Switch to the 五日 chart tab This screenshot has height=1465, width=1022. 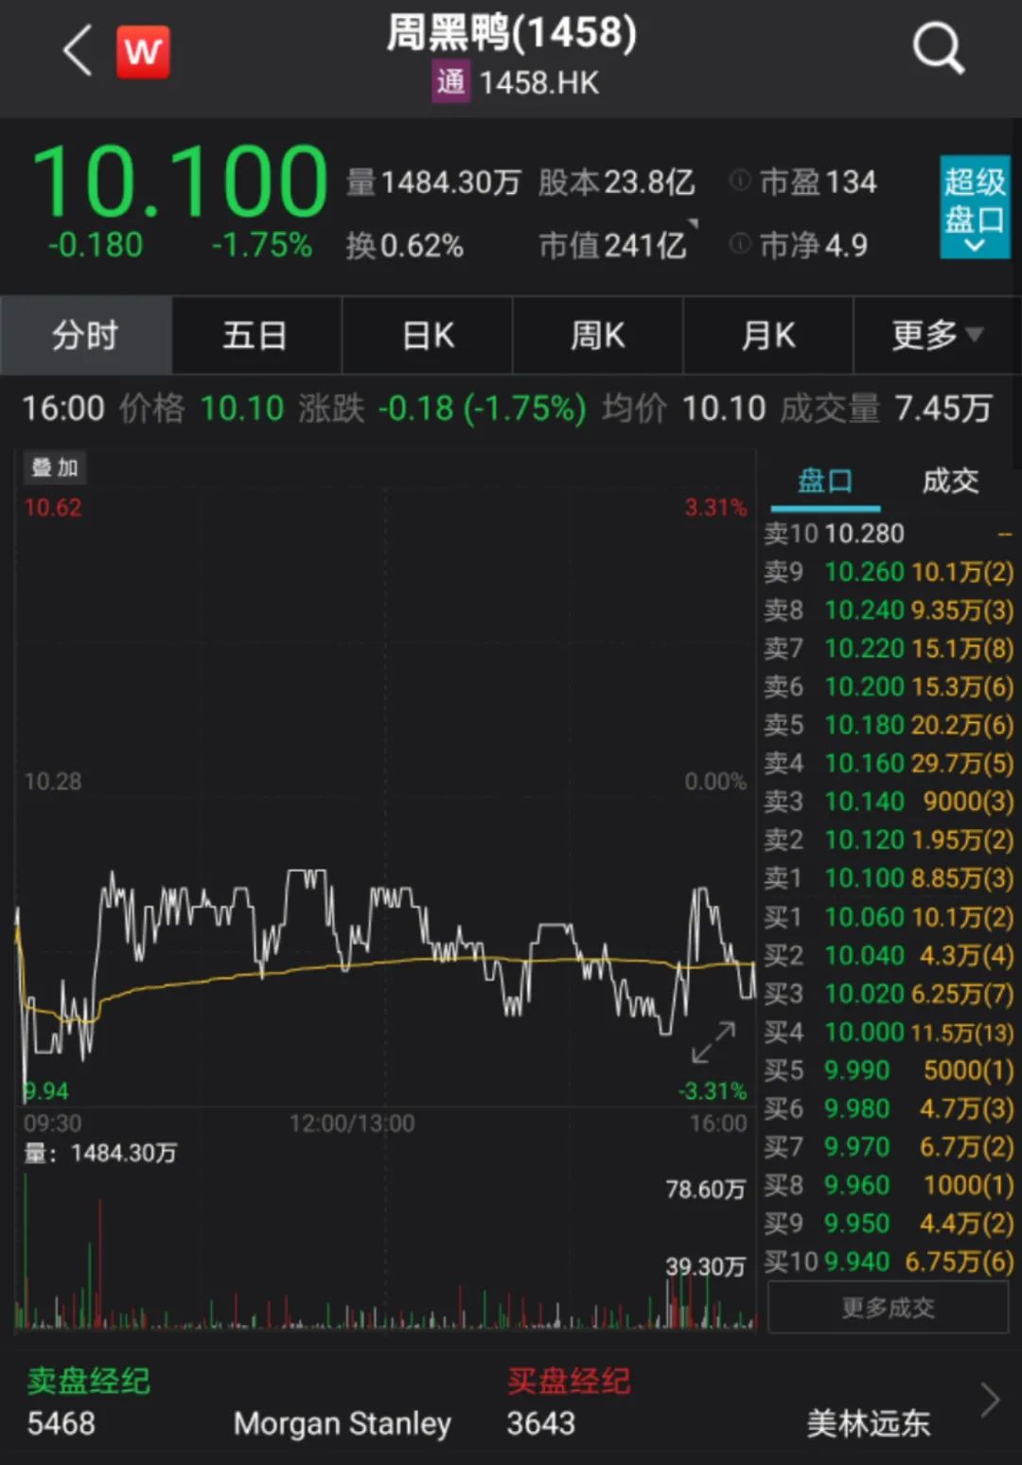click(x=255, y=335)
